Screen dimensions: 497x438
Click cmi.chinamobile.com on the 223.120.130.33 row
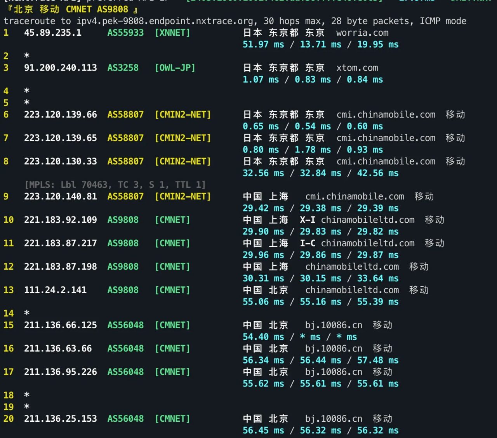coord(386,161)
